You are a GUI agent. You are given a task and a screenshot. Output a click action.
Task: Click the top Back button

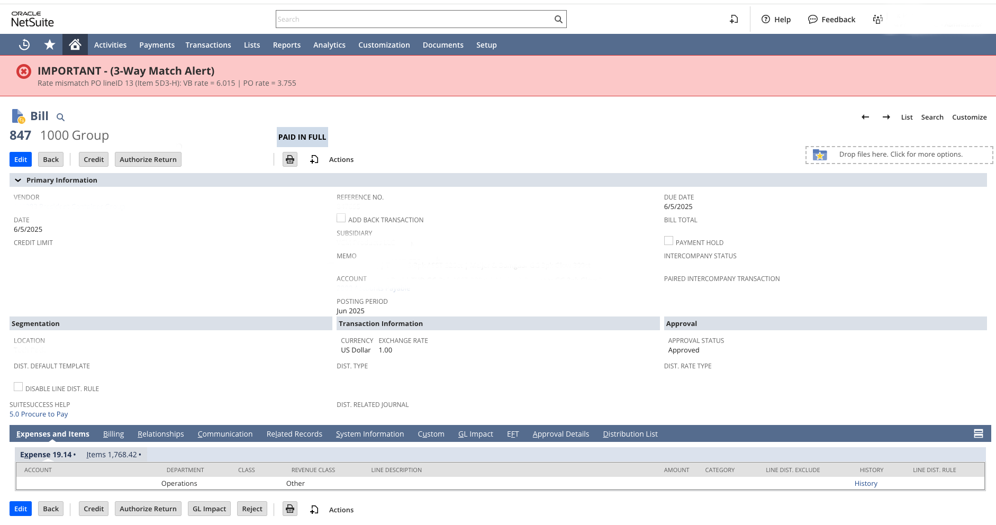(x=51, y=159)
